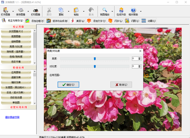190x138 pixels.
Task: Click the Open Image (打开图像) toolbar icon
Action: (x=5, y=10)
